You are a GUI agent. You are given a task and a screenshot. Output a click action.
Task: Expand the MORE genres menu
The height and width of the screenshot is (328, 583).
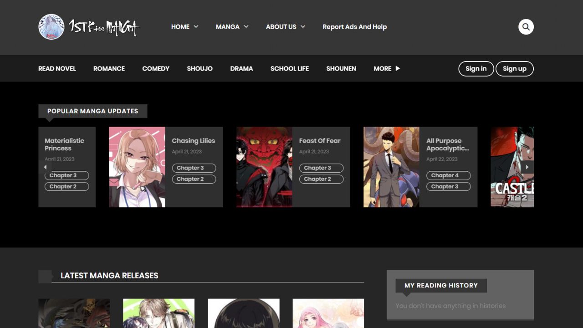(386, 68)
